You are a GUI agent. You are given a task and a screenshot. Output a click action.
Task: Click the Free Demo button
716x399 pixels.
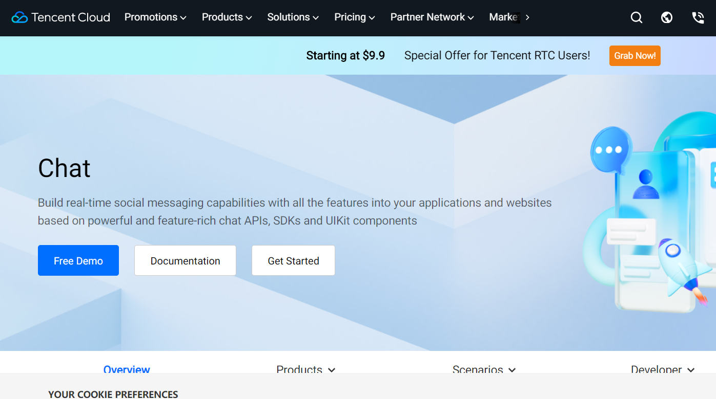78,260
